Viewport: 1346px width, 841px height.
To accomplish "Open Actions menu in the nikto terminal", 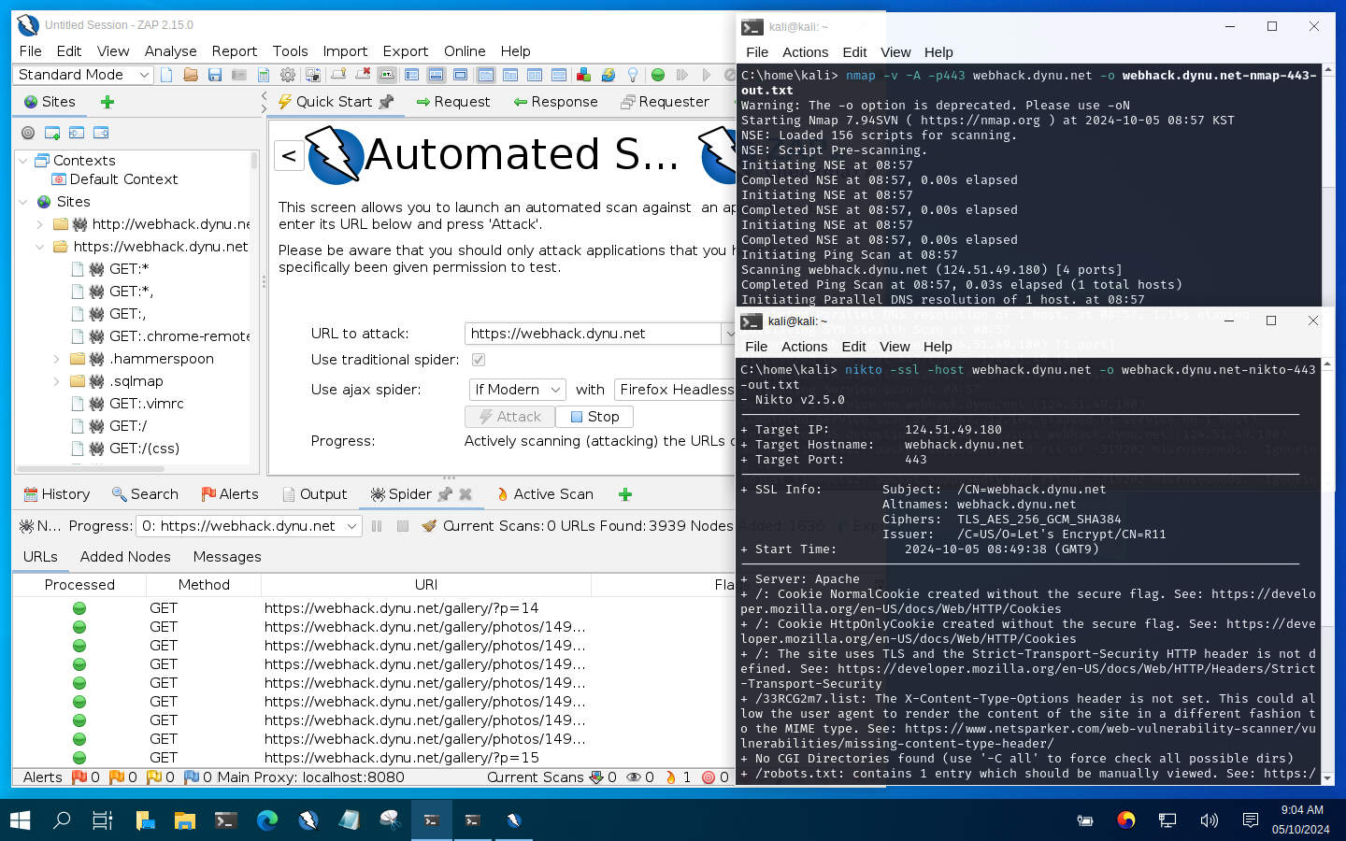I will click(x=804, y=347).
